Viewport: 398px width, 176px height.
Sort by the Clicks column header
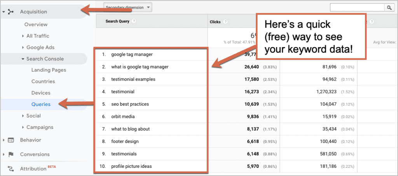[215, 22]
